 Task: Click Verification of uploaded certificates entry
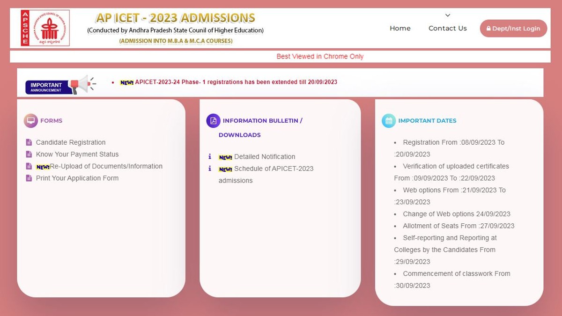click(451, 172)
